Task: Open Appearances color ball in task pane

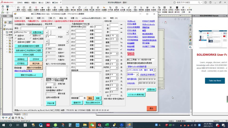Action: pos(190,40)
